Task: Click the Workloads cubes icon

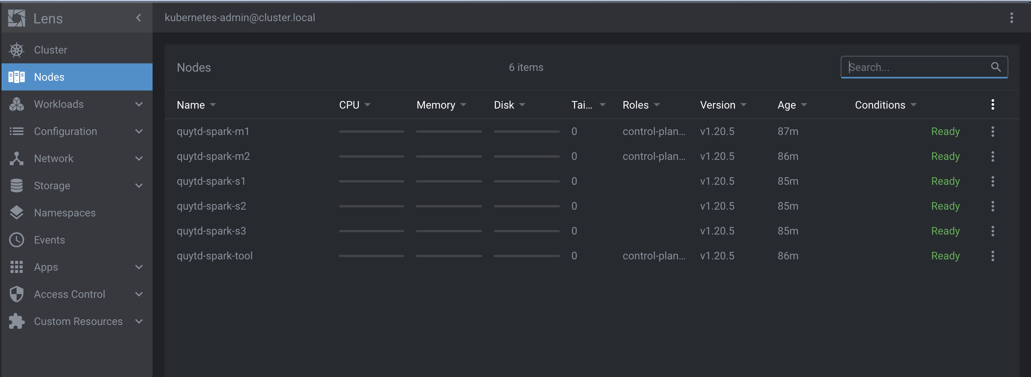Action: [16, 104]
